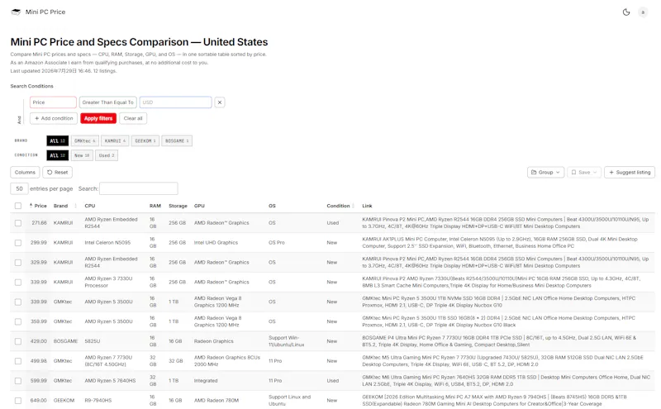Check the 271.66 KAMRUI row checkbox
Viewport: 661px width, 409px height.
pyautogui.click(x=18, y=223)
